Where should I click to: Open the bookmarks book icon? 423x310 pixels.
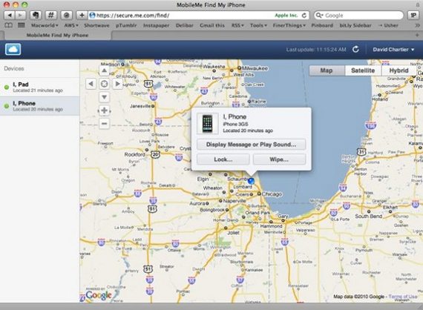(x=9, y=25)
